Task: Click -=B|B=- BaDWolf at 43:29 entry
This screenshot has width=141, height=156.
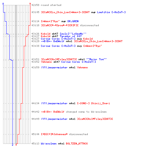Action: (53, 41)
